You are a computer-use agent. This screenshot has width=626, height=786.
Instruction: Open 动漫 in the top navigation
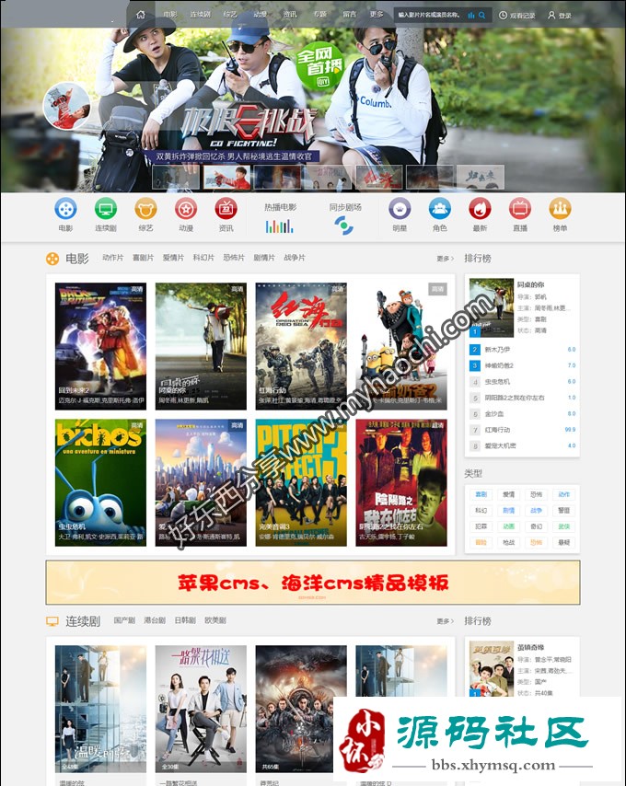tap(261, 15)
